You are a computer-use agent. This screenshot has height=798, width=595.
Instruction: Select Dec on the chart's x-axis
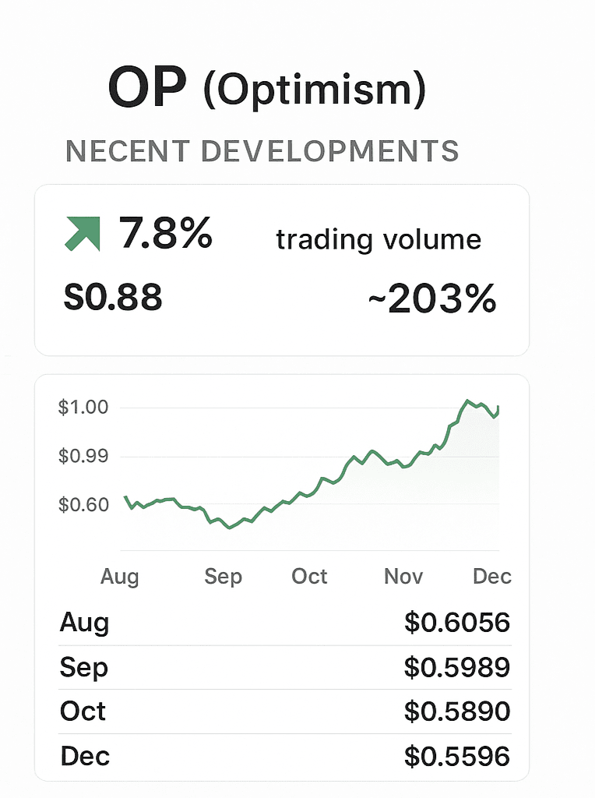click(492, 577)
